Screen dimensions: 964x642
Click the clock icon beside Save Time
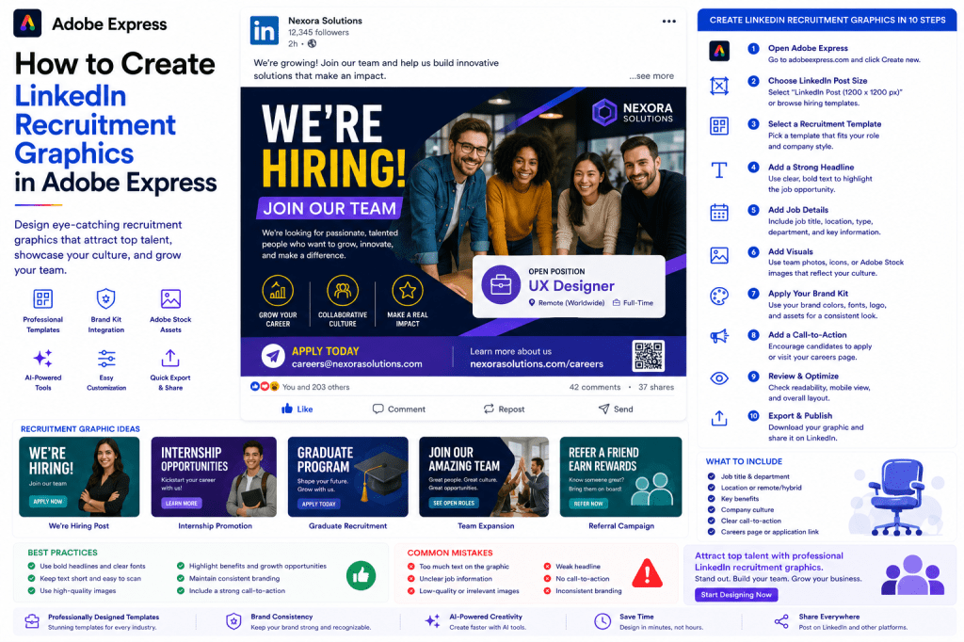click(x=602, y=621)
